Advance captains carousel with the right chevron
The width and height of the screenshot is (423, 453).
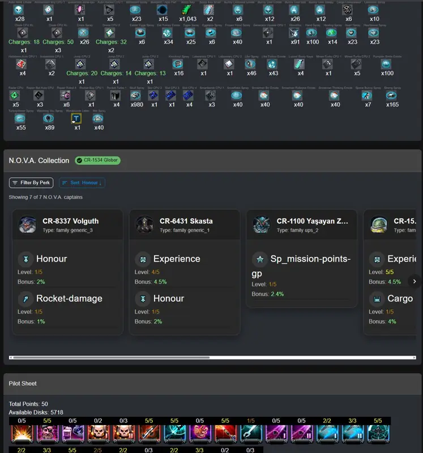(x=415, y=281)
